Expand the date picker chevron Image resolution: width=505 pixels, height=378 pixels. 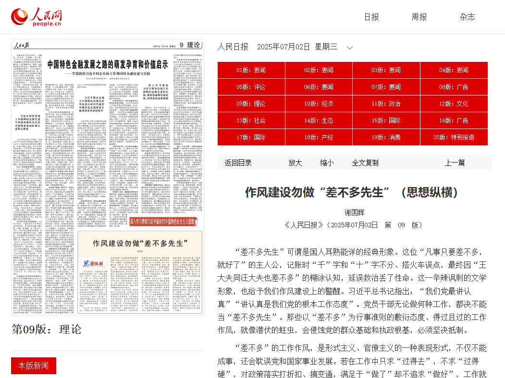click(x=350, y=48)
